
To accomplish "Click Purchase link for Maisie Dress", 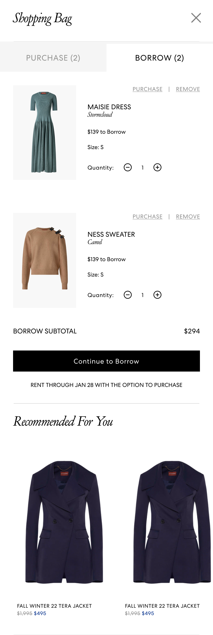I will (147, 89).
